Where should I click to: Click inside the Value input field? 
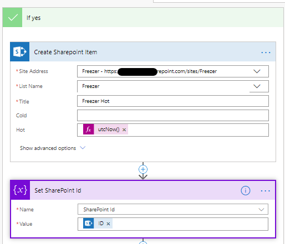tap(173, 224)
